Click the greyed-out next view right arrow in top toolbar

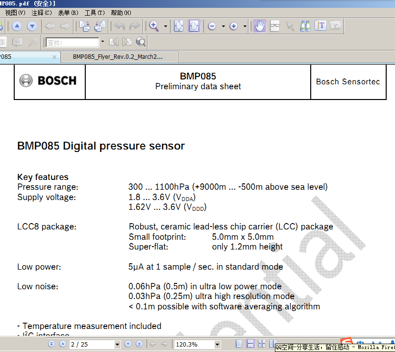click(65, 26)
